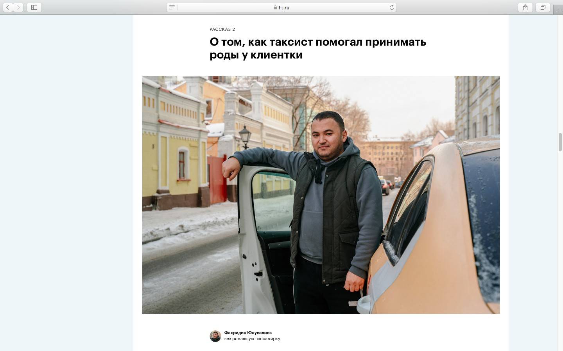Click Фахридин Юнусалиев's round avatar
This screenshot has height=351, width=563.
click(215, 336)
